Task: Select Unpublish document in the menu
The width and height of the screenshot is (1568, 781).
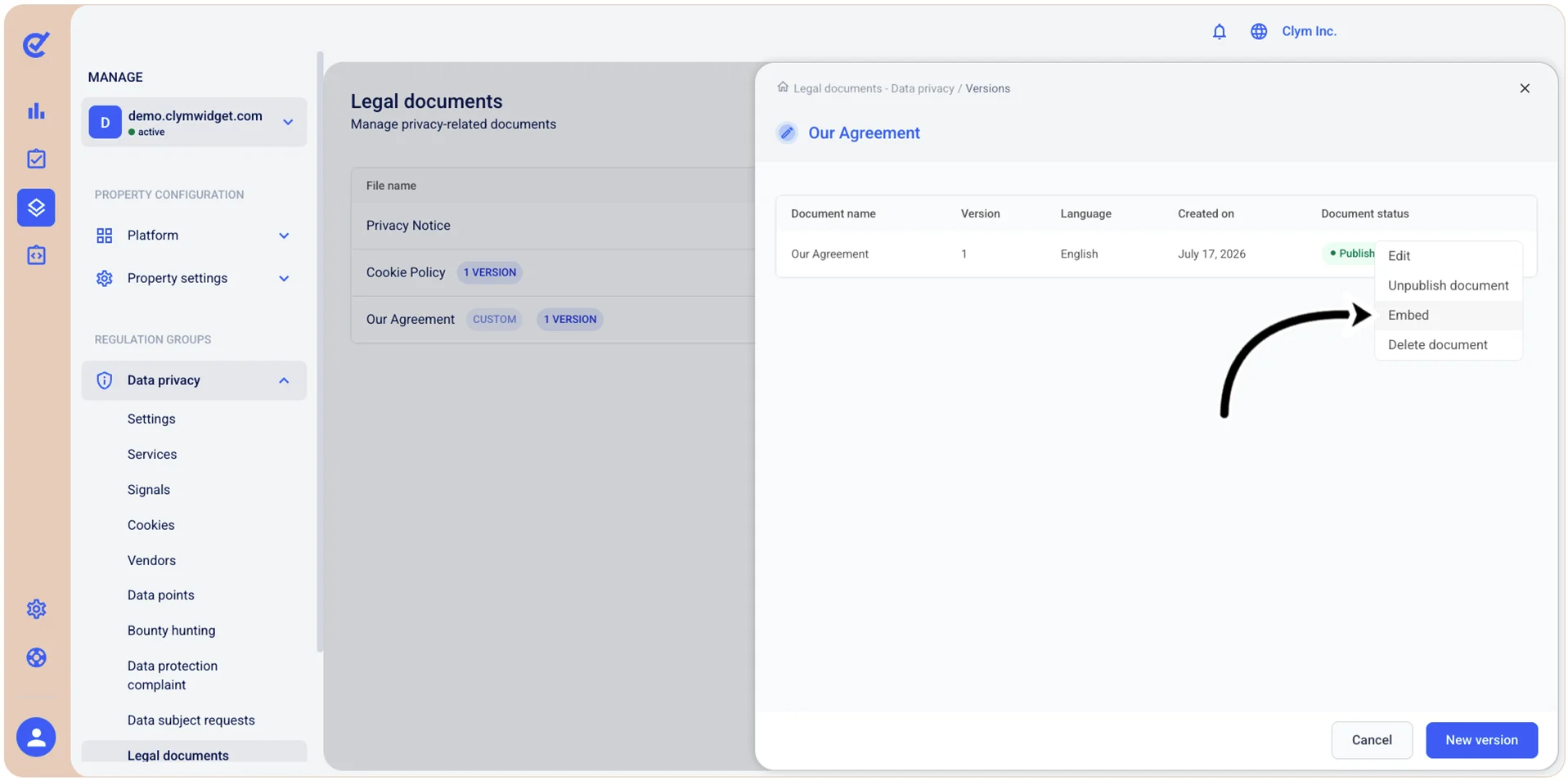Action: (1448, 285)
